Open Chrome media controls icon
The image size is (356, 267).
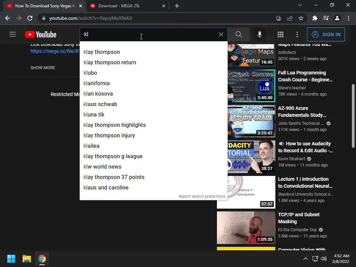pyautogui.click(x=326, y=18)
